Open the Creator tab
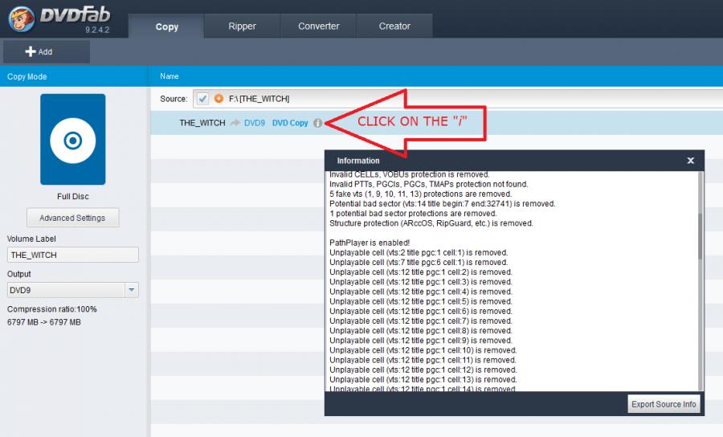The height and width of the screenshot is (437, 723). (x=394, y=27)
